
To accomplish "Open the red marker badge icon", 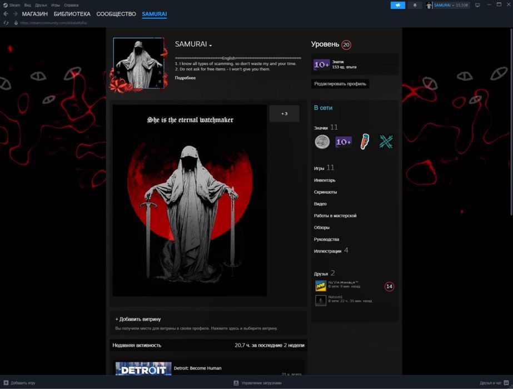I will pyautogui.click(x=365, y=142).
